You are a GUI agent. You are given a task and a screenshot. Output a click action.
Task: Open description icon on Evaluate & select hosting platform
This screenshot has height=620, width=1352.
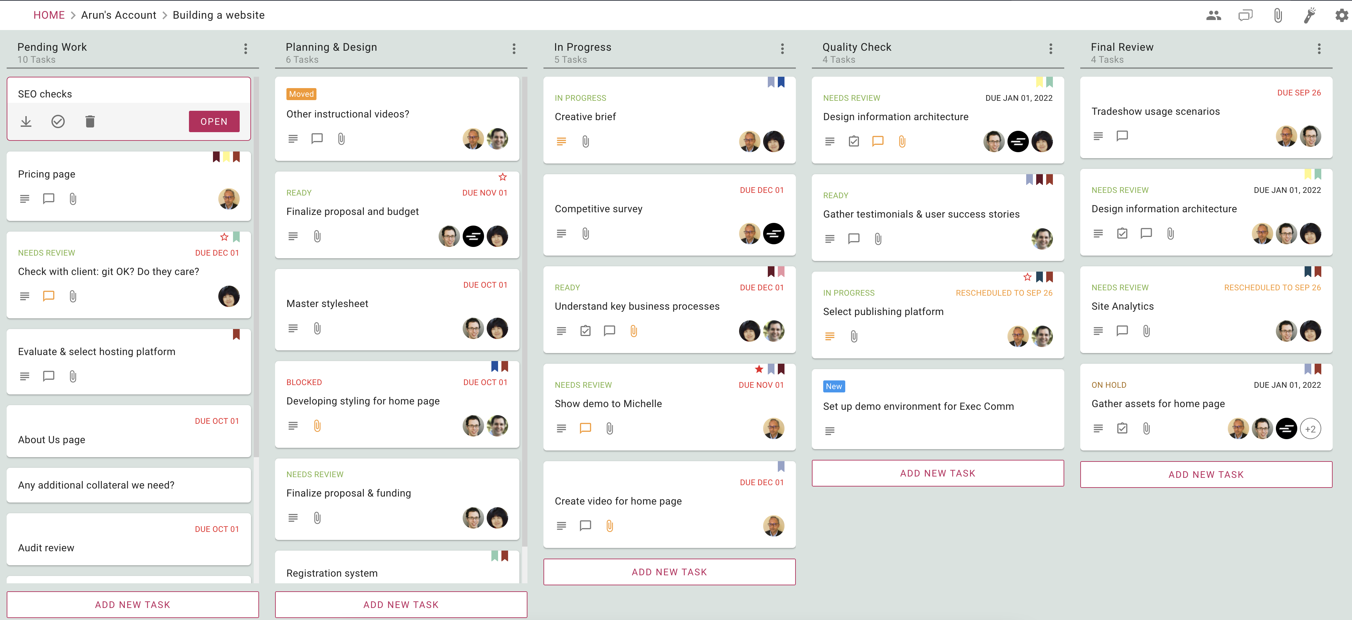tap(25, 376)
